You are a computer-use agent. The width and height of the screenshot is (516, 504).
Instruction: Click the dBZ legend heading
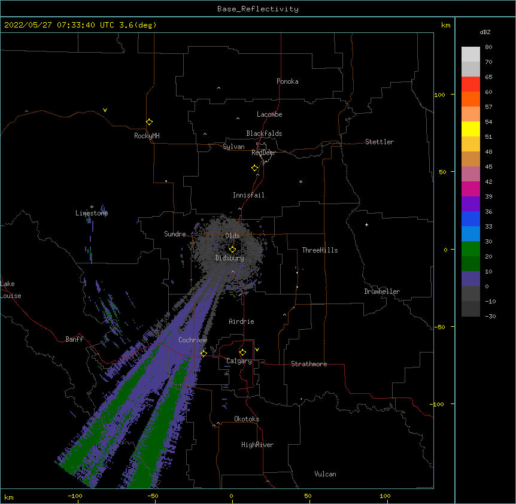[485, 32]
